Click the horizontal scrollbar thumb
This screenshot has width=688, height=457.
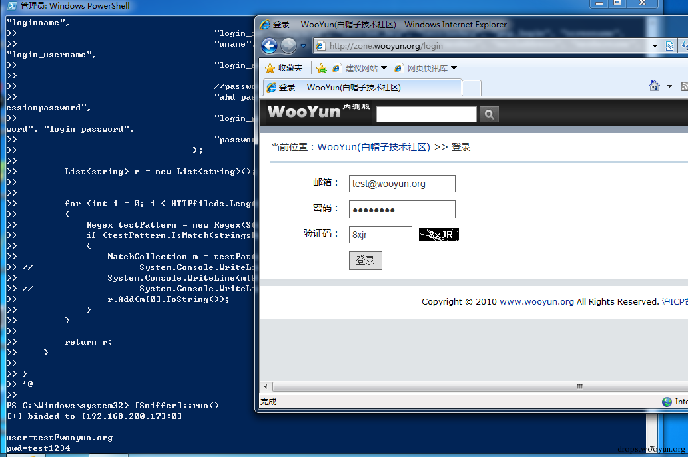coord(579,386)
